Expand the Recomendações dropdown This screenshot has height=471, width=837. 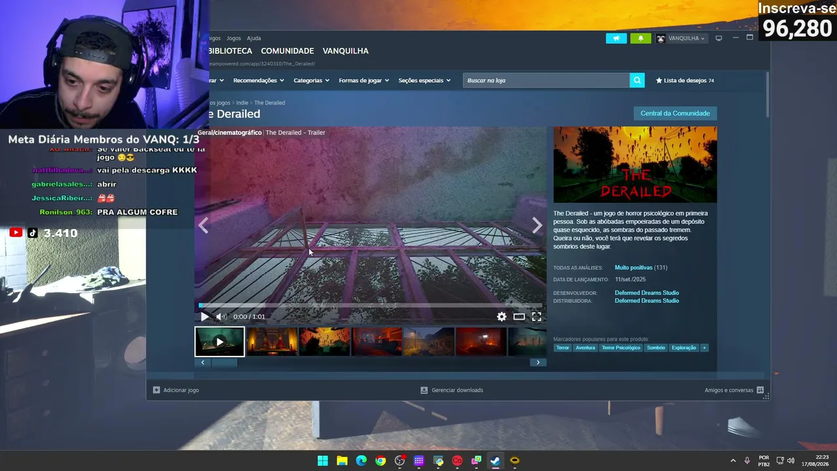(x=258, y=80)
